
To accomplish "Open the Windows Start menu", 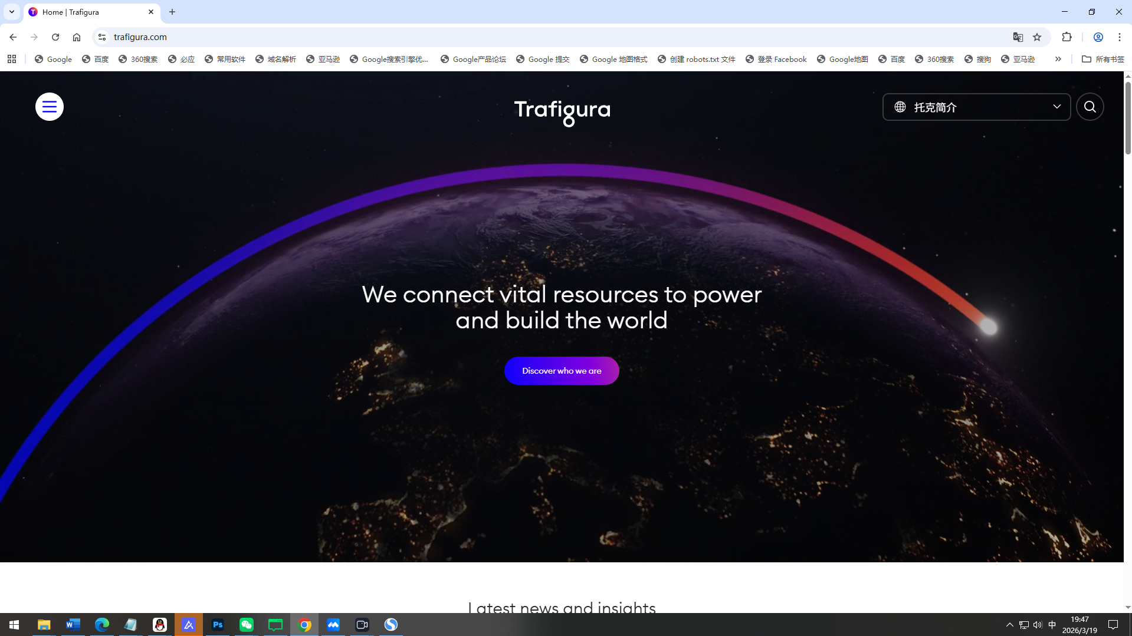I will [14, 625].
